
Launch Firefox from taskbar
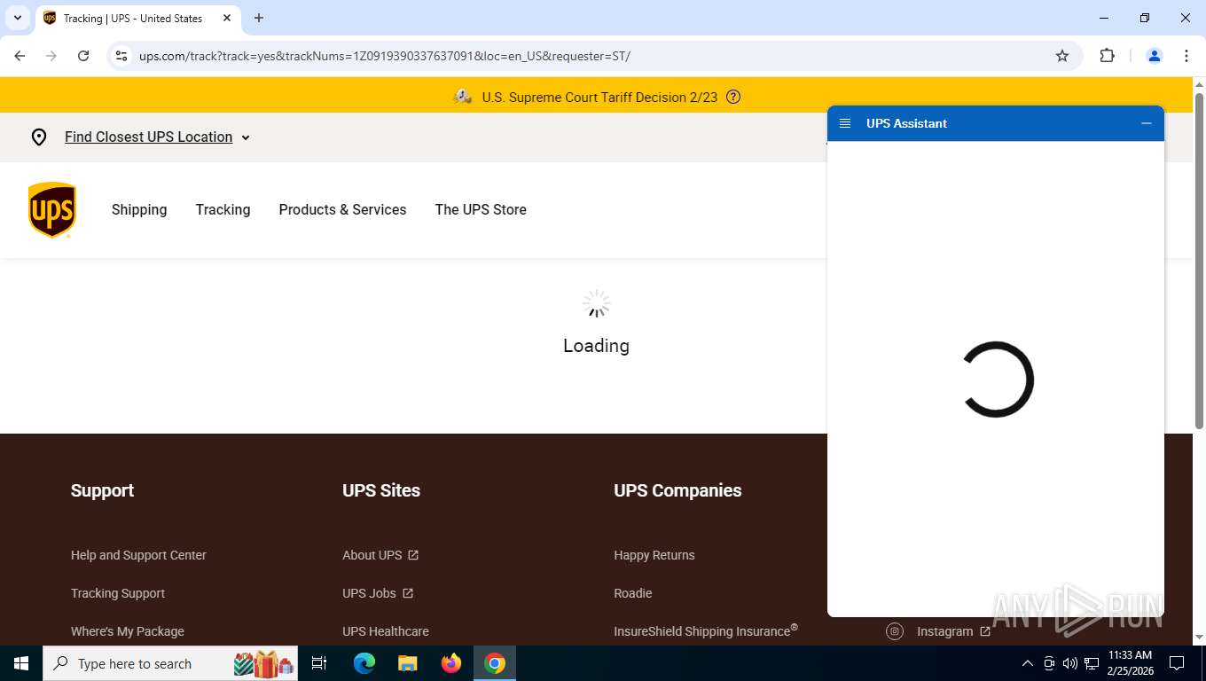point(451,663)
